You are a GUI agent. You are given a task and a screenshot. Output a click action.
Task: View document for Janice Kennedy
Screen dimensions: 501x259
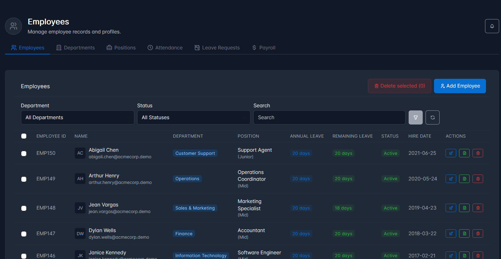point(464,255)
